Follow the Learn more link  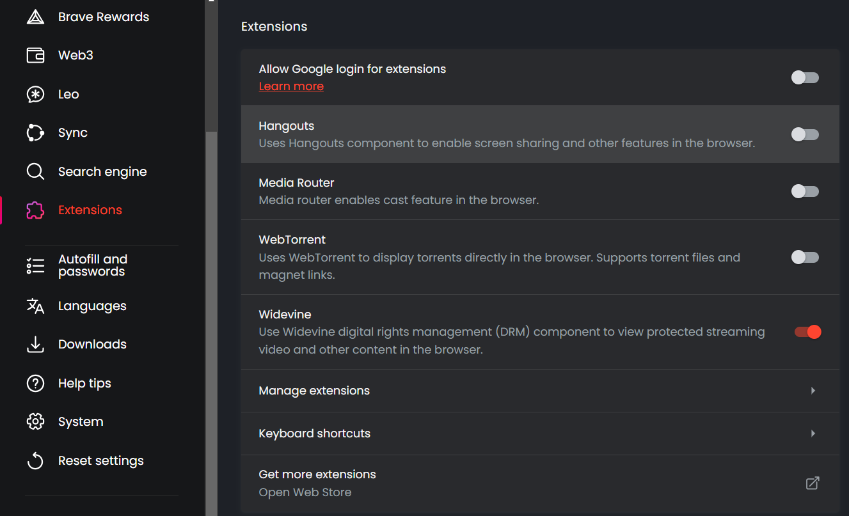[x=291, y=86]
